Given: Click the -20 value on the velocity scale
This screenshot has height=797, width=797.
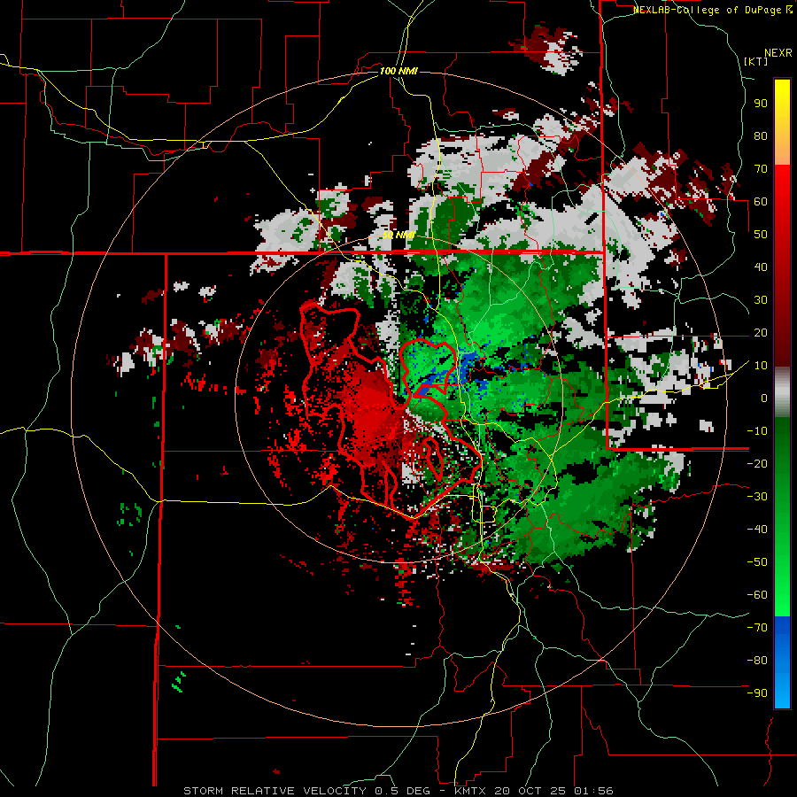Looking at the screenshot, I should point(757,463).
